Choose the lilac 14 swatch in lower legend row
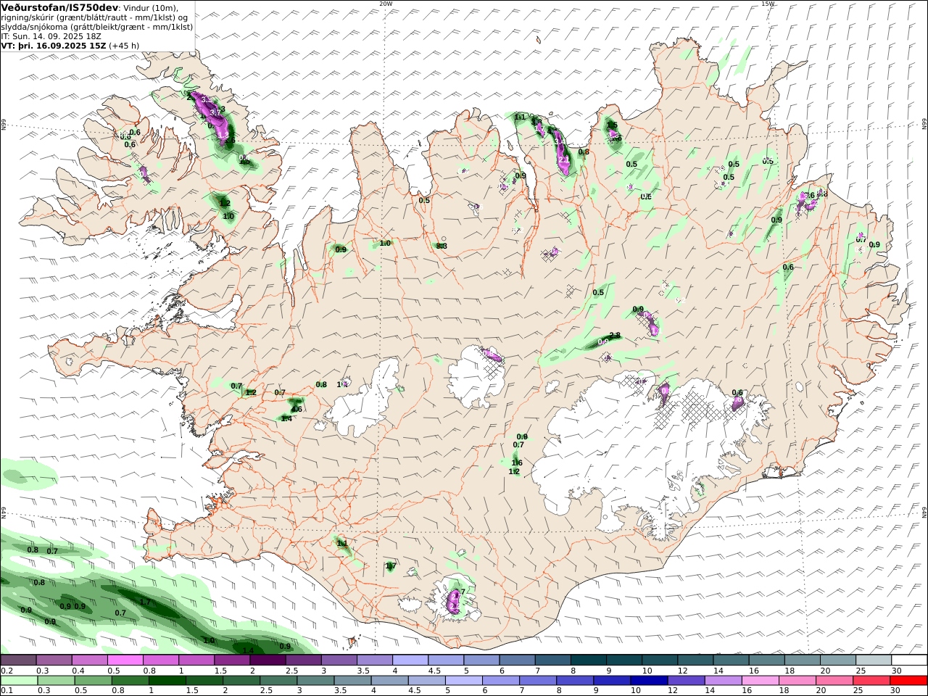The image size is (928, 696). pyautogui.click(x=722, y=680)
